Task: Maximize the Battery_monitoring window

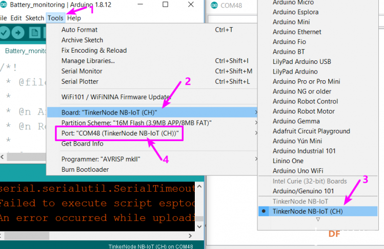Action: coord(165,5)
